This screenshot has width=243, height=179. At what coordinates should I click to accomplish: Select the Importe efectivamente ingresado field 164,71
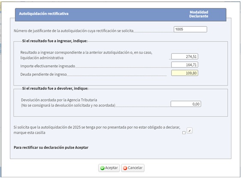pos(185,65)
